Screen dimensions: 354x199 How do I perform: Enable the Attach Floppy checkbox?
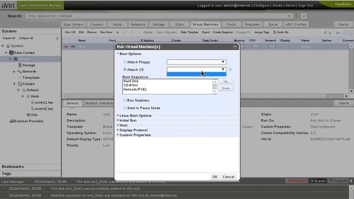pos(124,61)
